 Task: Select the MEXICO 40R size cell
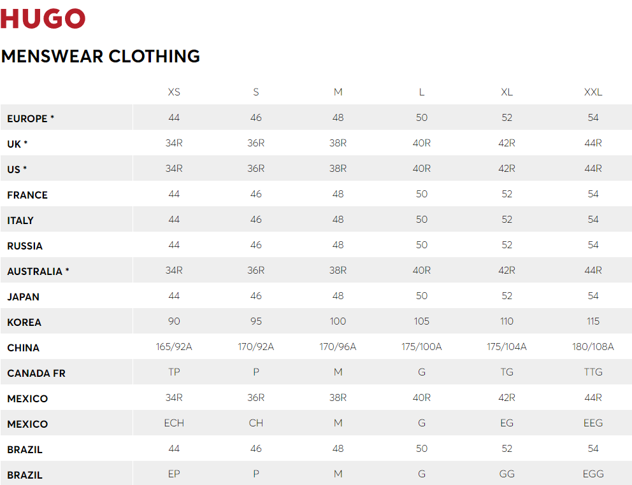[422, 398]
